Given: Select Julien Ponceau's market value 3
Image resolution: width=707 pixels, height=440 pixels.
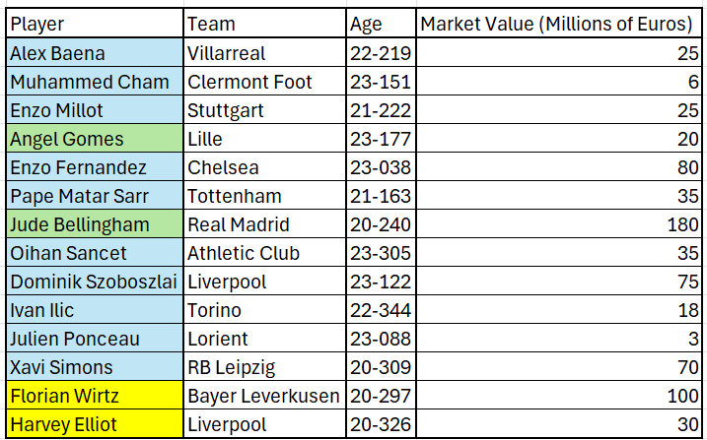Looking at the screenshot, I should [559, 338].
